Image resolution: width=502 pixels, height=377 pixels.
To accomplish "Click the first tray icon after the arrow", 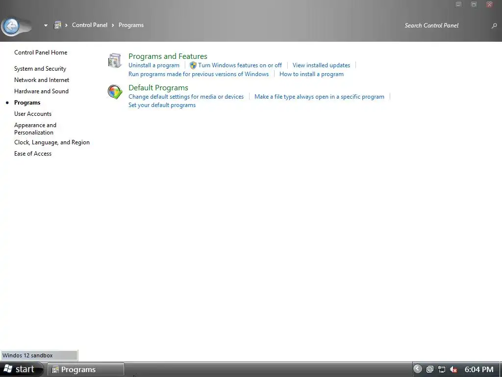I will point(429,369).
